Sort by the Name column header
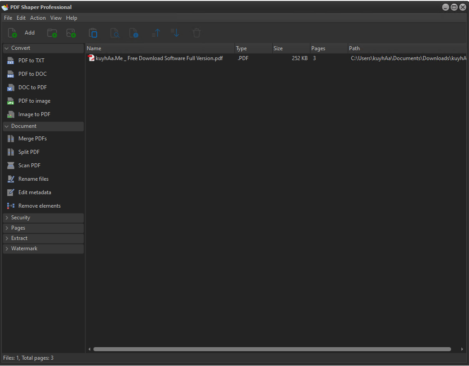 160,48
